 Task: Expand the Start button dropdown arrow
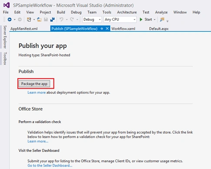(x=154, y=20)
